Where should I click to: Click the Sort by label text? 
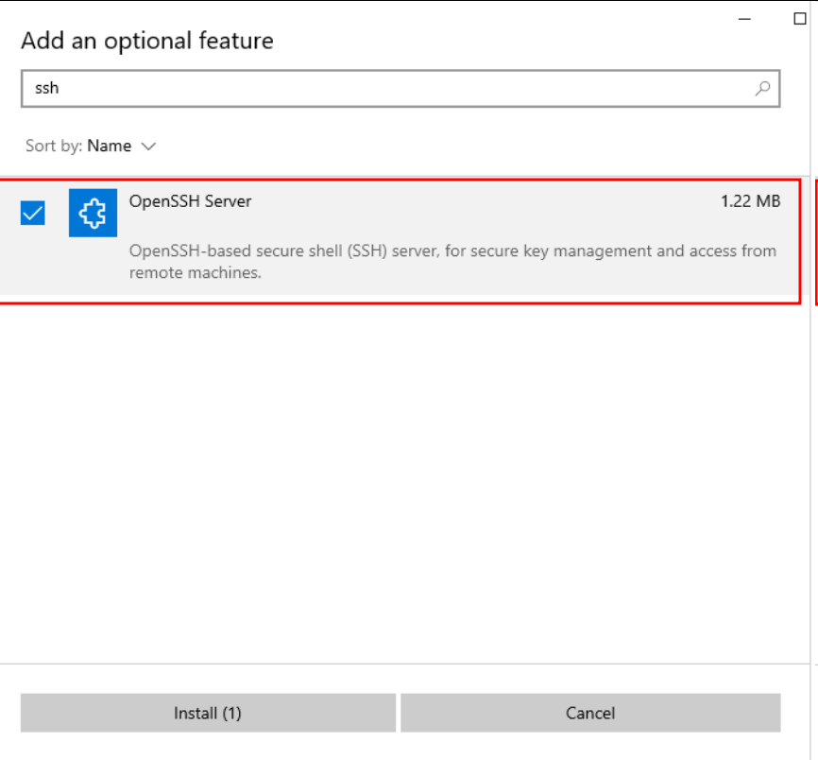point(54,146)
